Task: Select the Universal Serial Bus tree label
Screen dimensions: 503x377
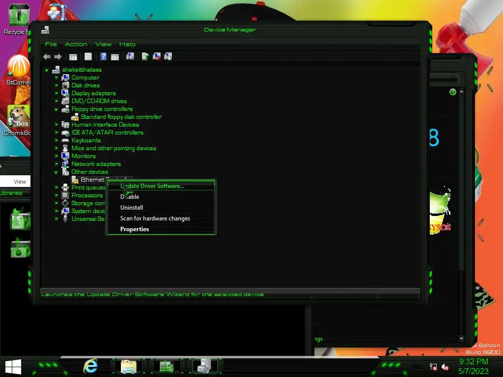Action: pyautogui.click(x=88, y=219)
